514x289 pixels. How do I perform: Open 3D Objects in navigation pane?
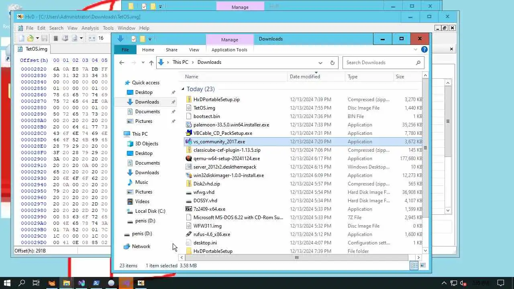(147, 144)
